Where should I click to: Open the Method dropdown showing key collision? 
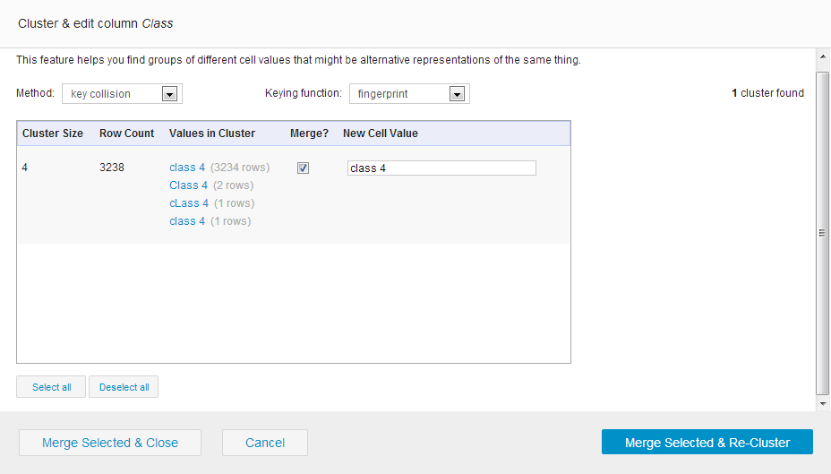point(122,94)
